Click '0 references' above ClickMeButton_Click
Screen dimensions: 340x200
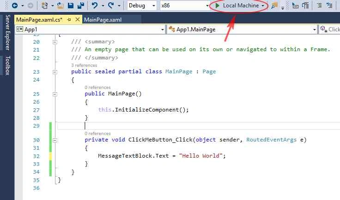[x=97, y=133]
